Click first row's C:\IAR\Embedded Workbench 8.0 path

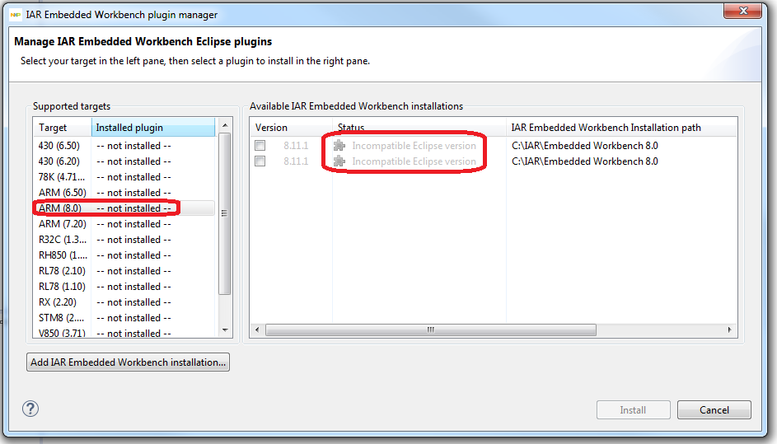point(585,146)
